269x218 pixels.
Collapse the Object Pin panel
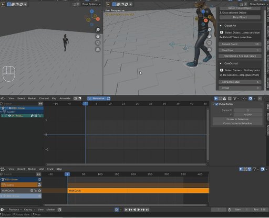(221, 26)
